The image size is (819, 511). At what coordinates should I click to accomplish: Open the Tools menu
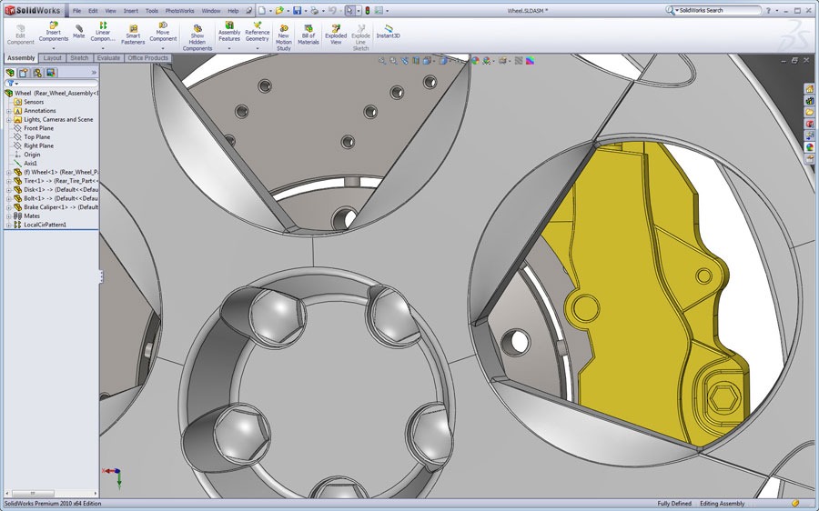(x=151, y=11)
